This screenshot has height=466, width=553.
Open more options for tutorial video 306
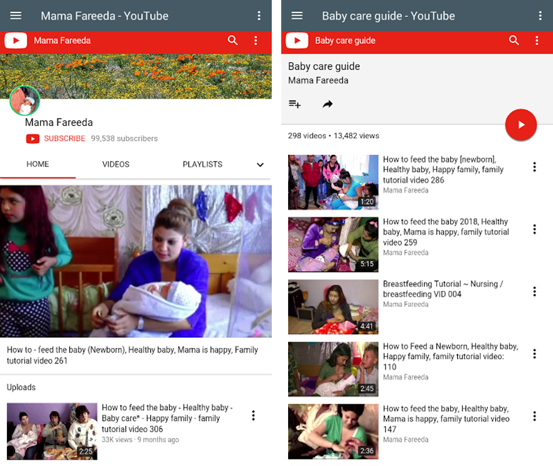[x=253, y=415]
